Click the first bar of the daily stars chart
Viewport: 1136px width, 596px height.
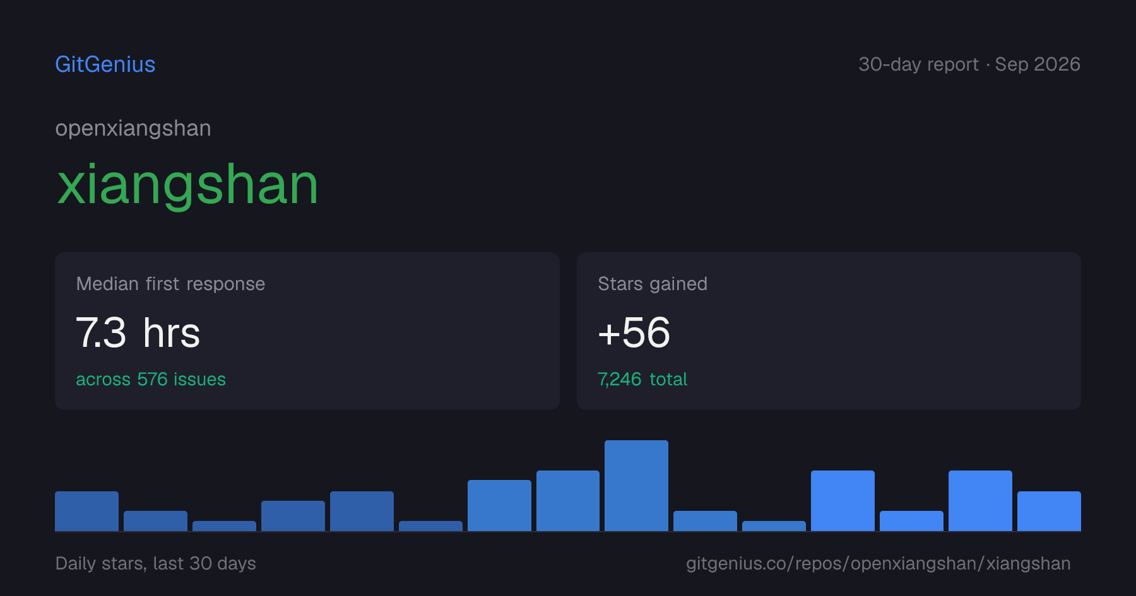click(86, 511)
